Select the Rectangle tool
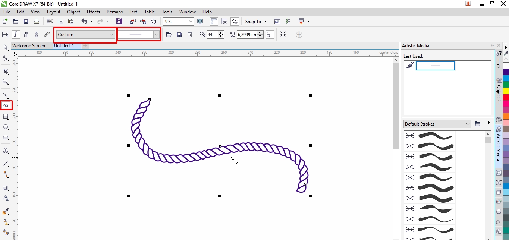509x240 pixels. pos(6,116)
